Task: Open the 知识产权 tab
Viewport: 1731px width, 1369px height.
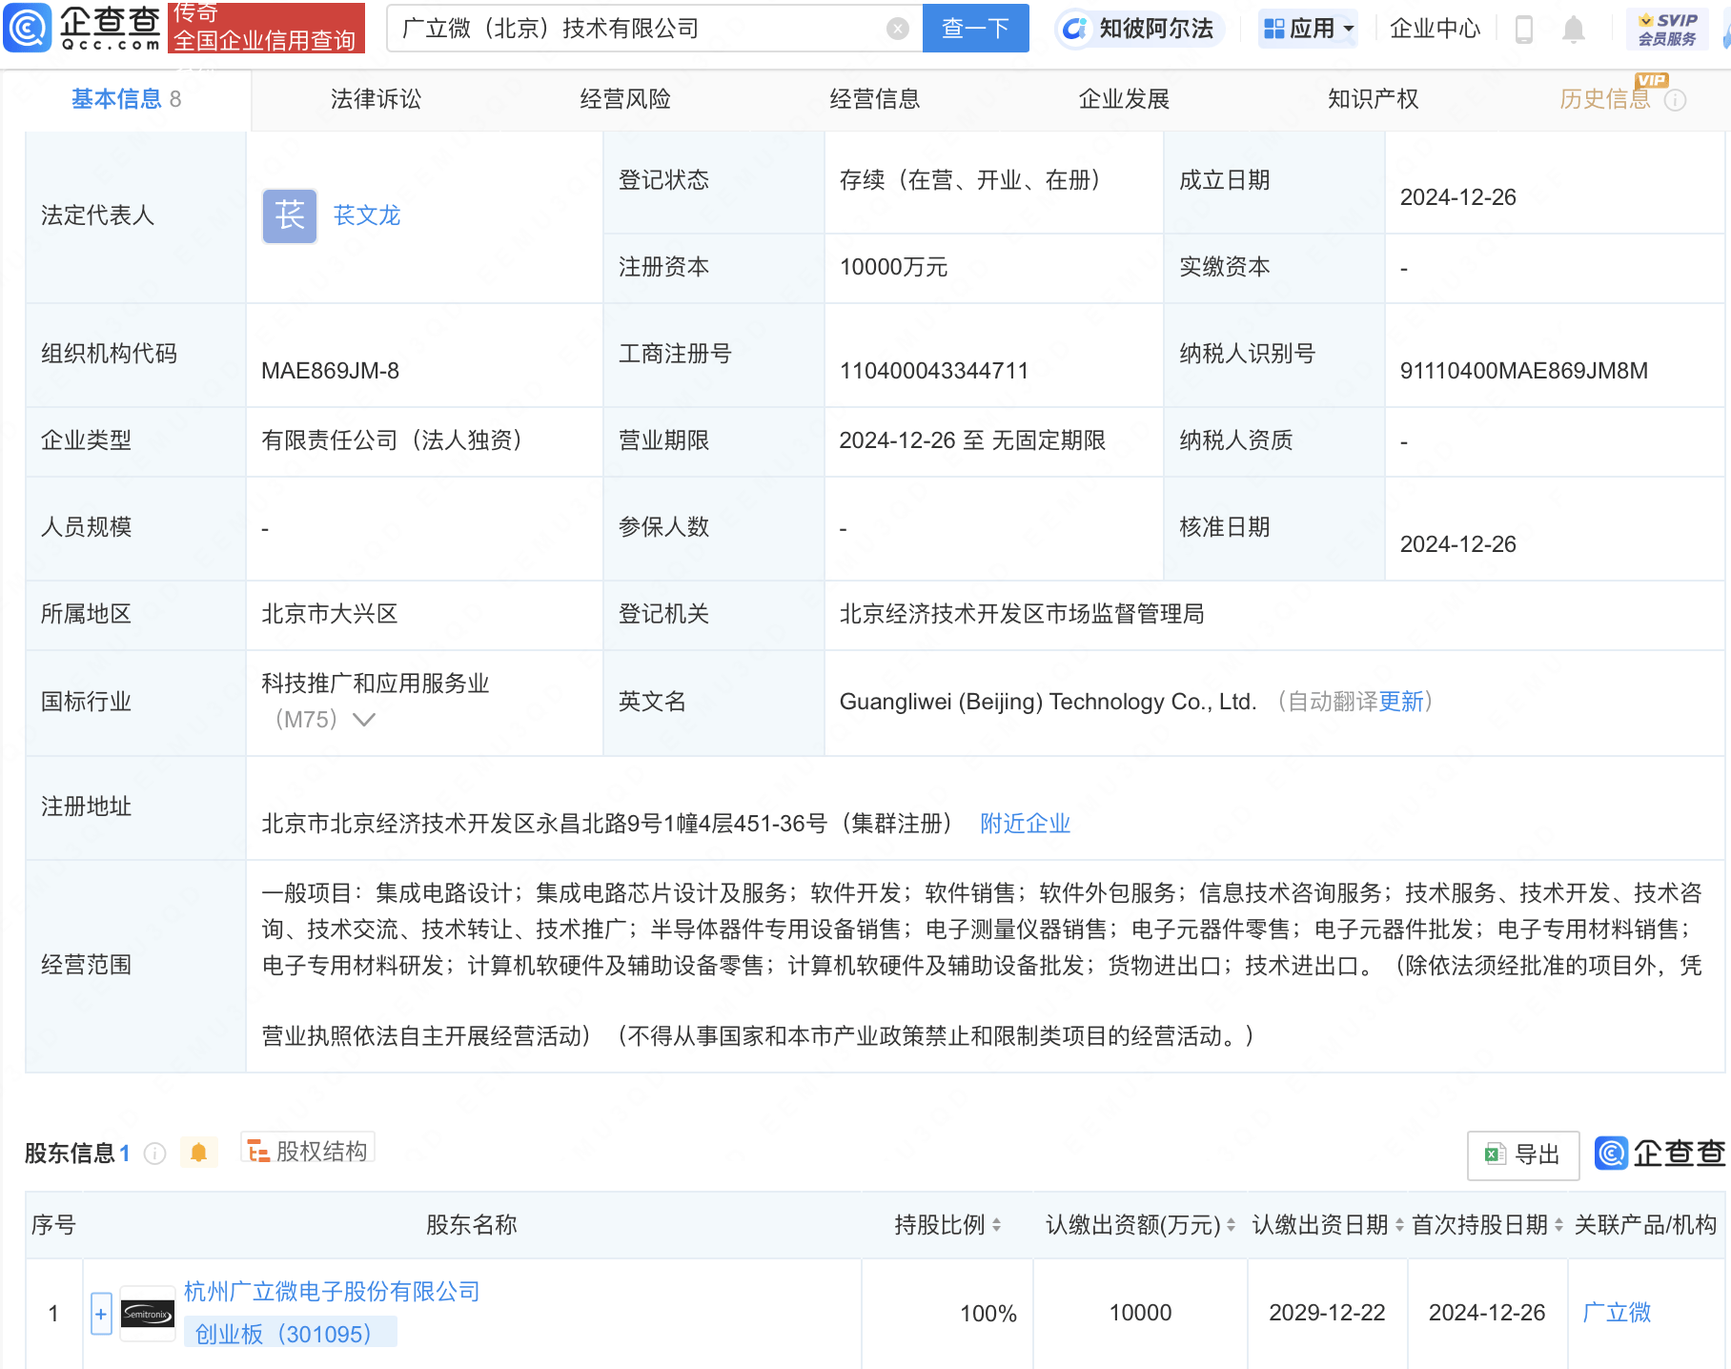Action: point(1372,98)
